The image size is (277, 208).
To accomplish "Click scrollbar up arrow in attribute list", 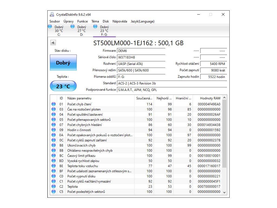I will point(224,98).
